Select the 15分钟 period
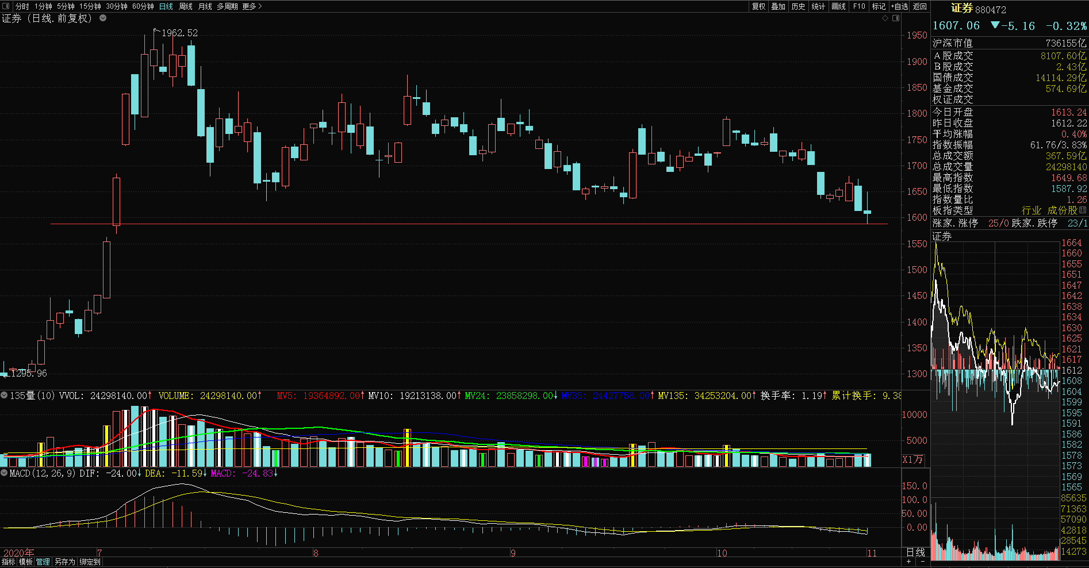Viewport: 1089px width, 568px height. click(90, 6)
